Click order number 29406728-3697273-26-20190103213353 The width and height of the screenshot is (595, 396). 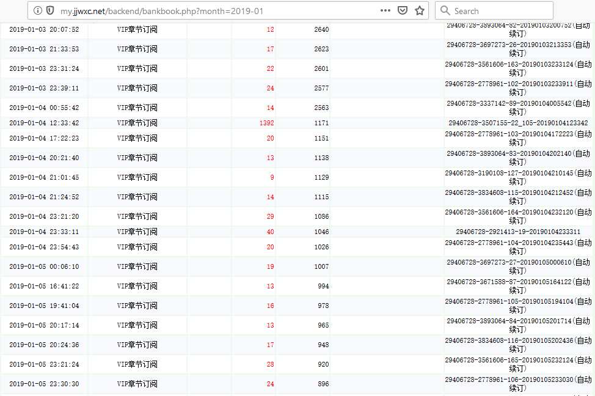click(x=509, y=45)
